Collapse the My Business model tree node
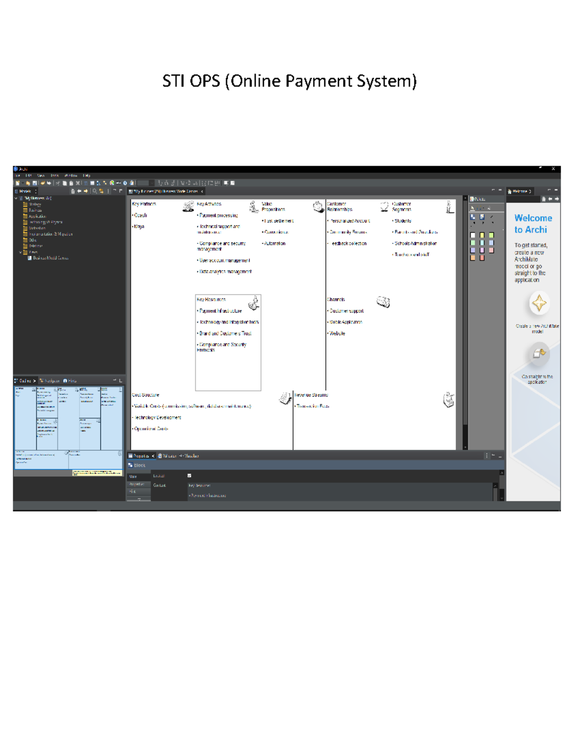This screenshot has width=580, height=751. [16, 198]
